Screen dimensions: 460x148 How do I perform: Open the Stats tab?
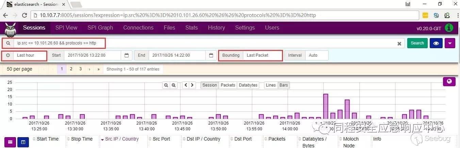[x=192, y=28]
